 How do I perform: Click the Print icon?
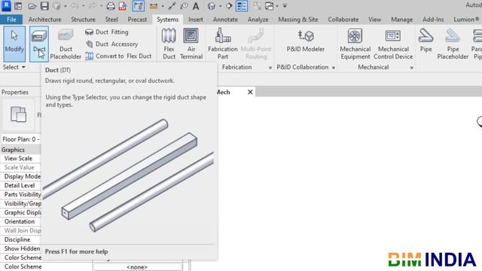pos(111,6)
